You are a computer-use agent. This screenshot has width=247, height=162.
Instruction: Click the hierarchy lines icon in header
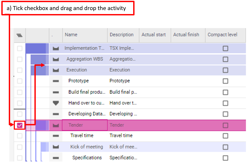pos(19,35)
